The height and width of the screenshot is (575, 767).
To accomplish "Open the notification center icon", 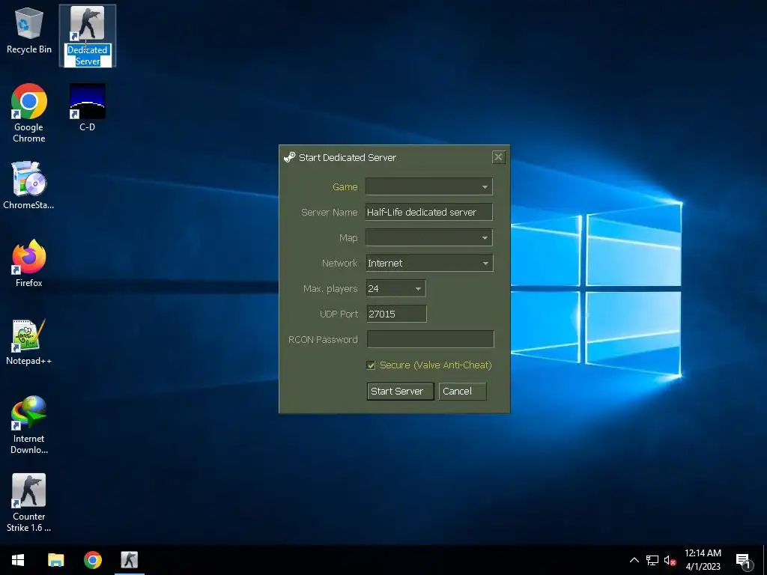I will pyautogui.click(x=743, y=561).
